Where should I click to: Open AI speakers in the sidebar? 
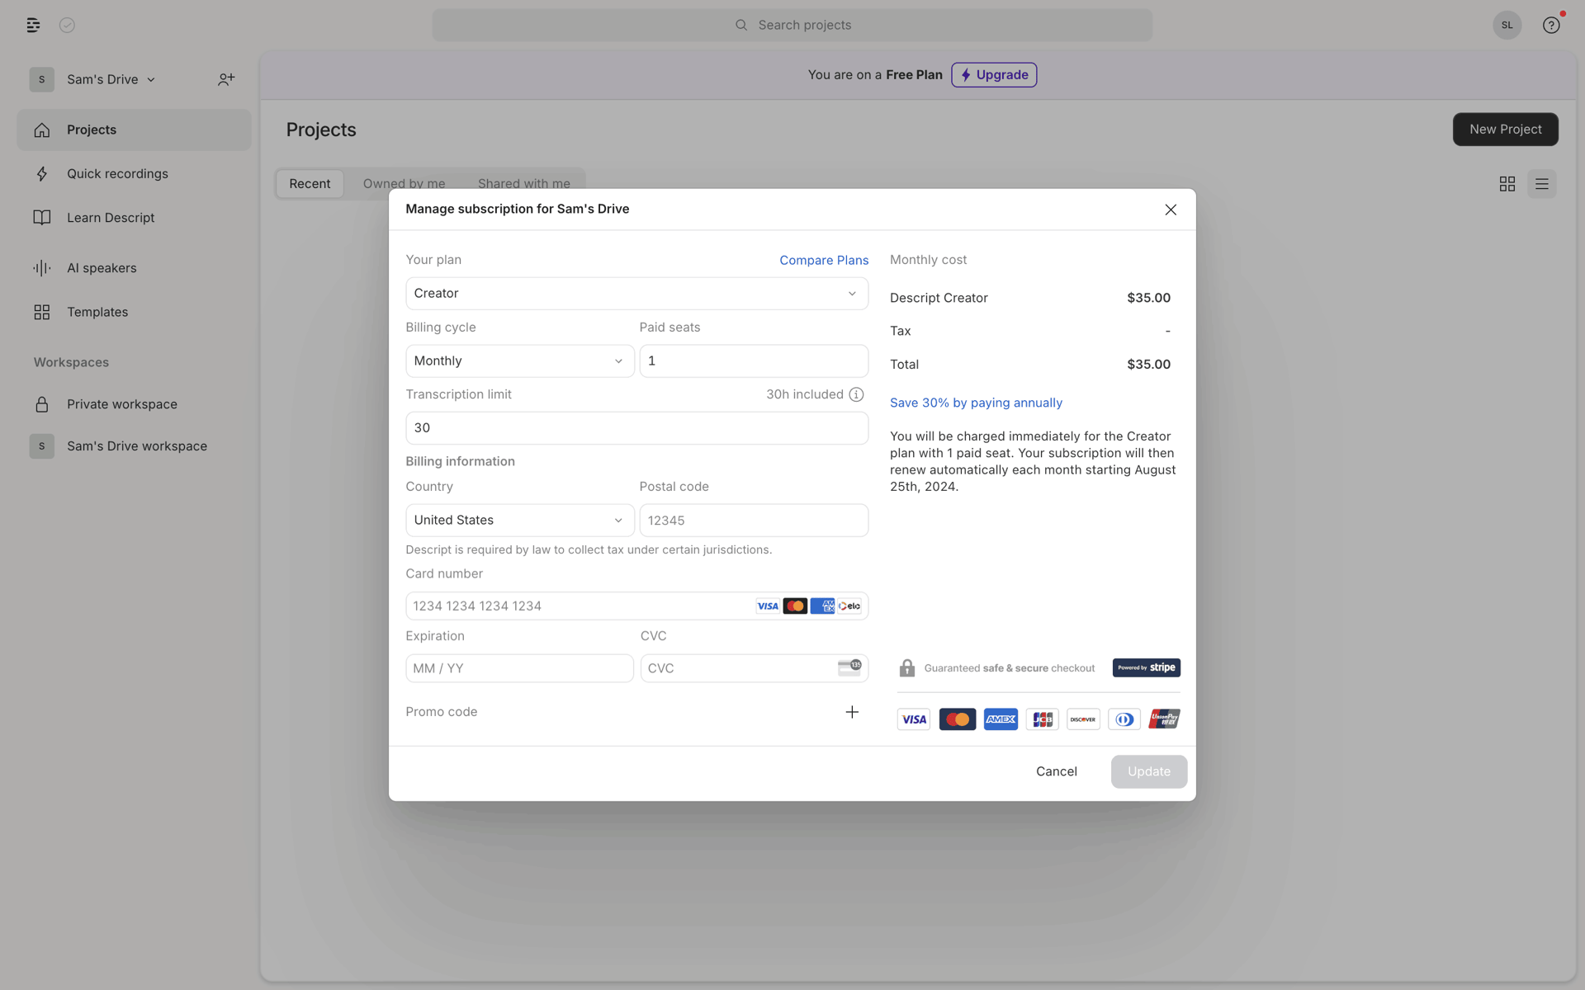(x=134, y=268)
